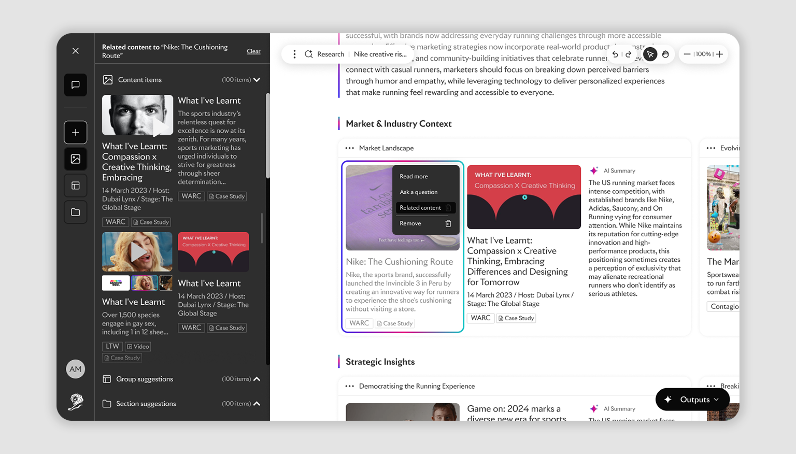Screen dimensions: 796x454
Task: Click the undo arrow in toolbar
Action: pyautogui.click(x=615, y=54)
